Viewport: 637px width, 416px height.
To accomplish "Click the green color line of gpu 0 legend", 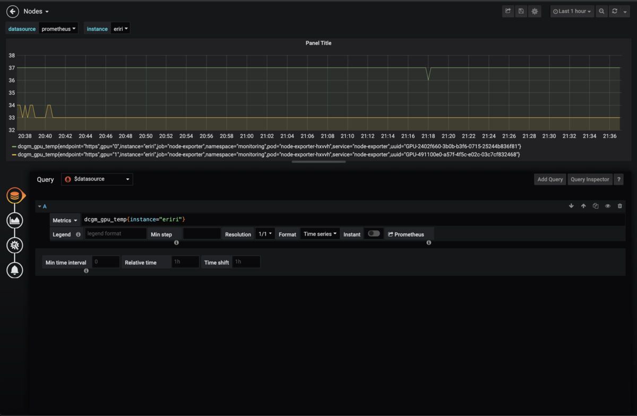I will pyautogui.click(x=14, y=146).
